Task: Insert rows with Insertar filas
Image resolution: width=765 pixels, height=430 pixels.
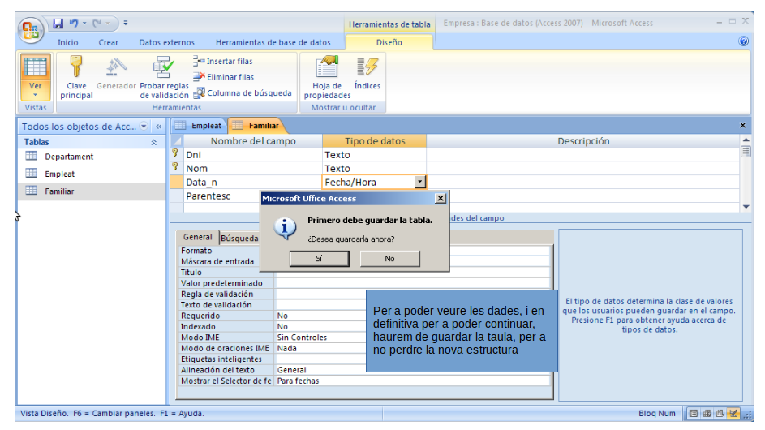Action: click(223, 61)
